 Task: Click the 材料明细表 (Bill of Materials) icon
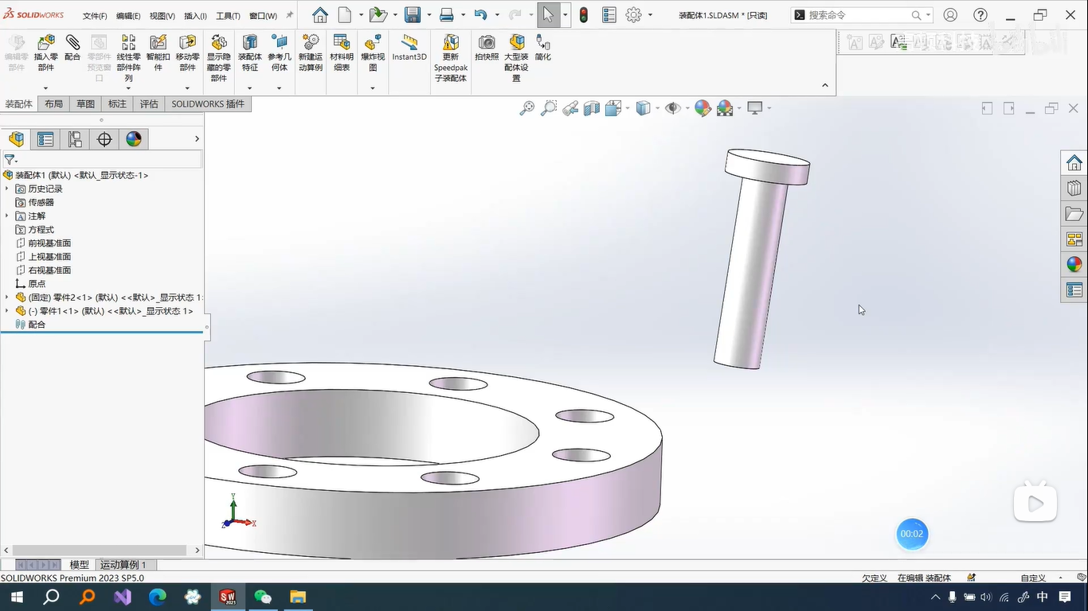[x=342, y=43]
